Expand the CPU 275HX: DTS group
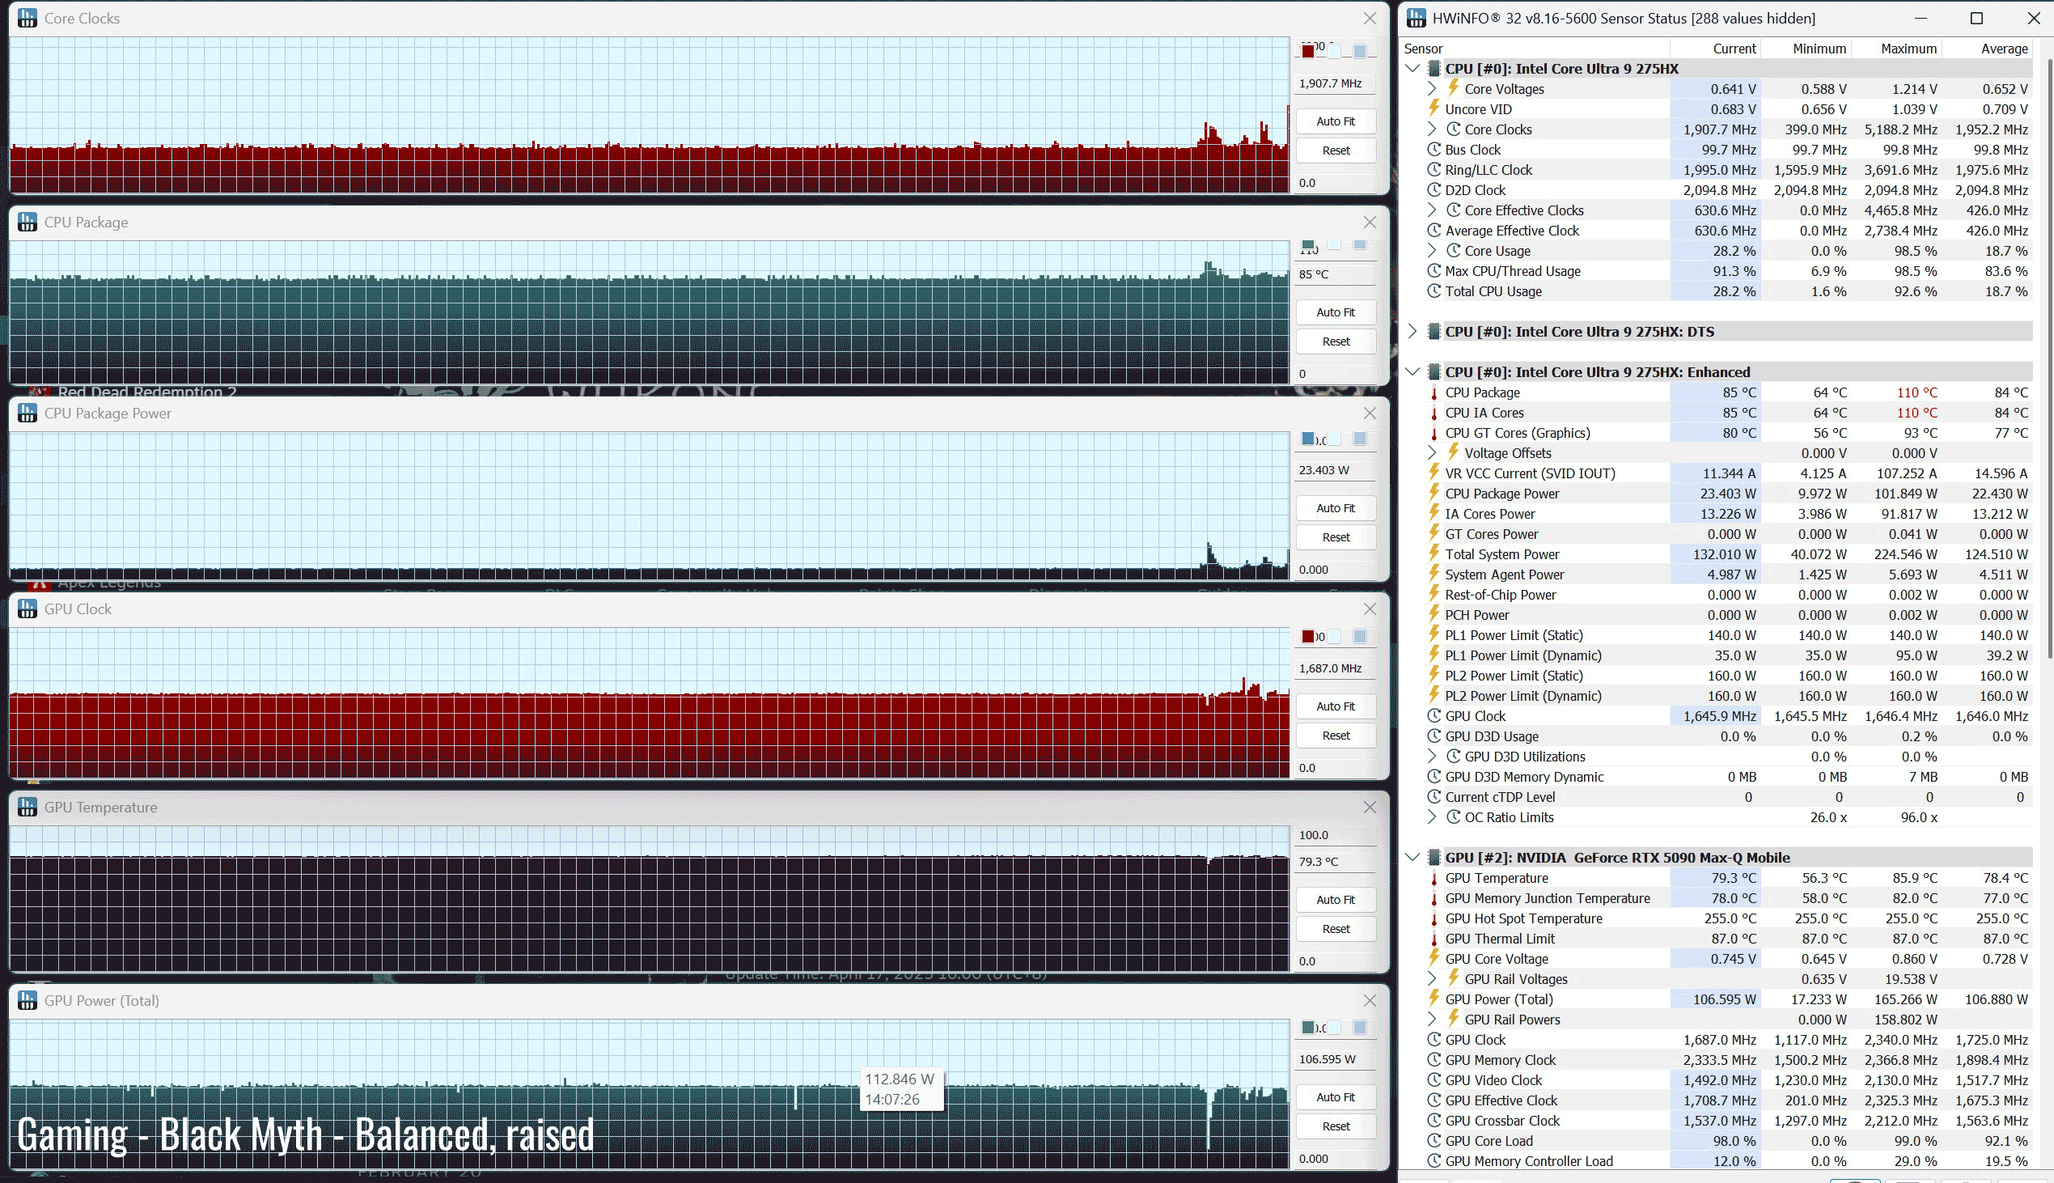 [1412, 332]
